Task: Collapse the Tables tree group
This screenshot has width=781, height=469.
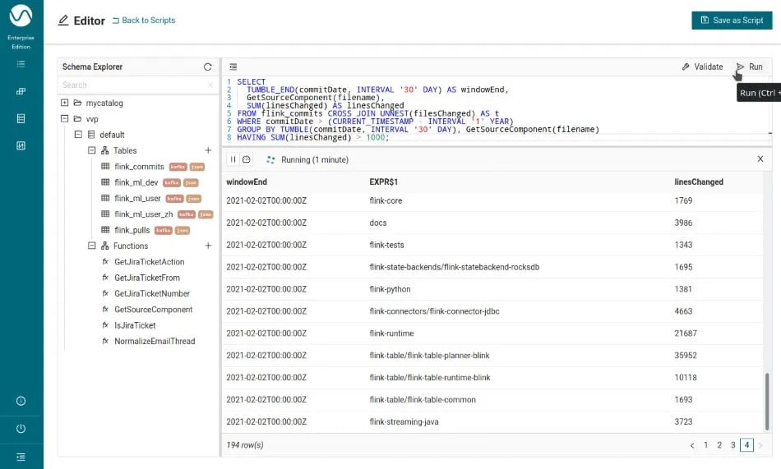Action: coord(92,151)
